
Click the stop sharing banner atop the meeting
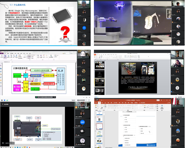[45, 97]
